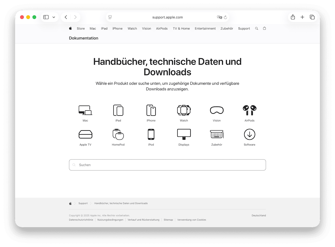Open the Share menu in Safari

(x=293, y=17)
